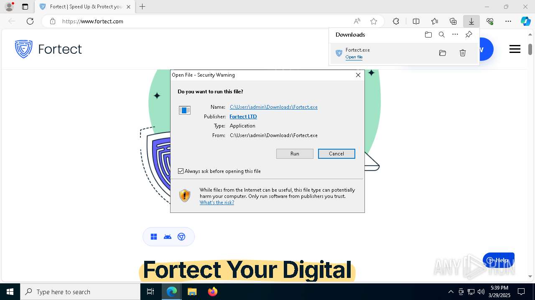Viewport: 535px width, 300px height.
Task: Show Fortect.exe in folder
Action: pos(443,53)
